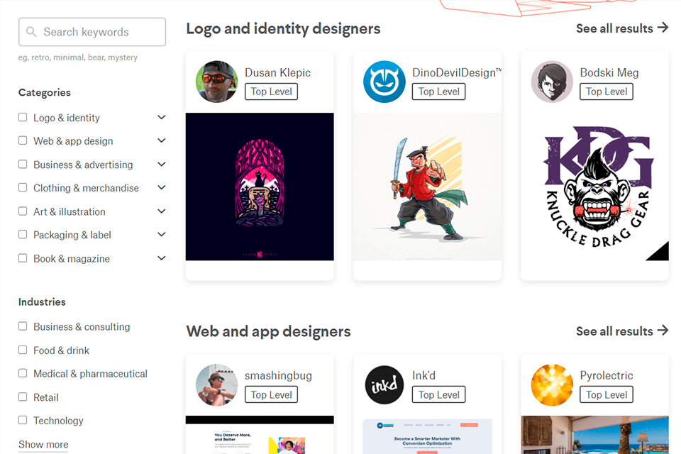Viewport: 681px width, 454px height.
Task: Click Show more industries link
Action: coord(43,445)
